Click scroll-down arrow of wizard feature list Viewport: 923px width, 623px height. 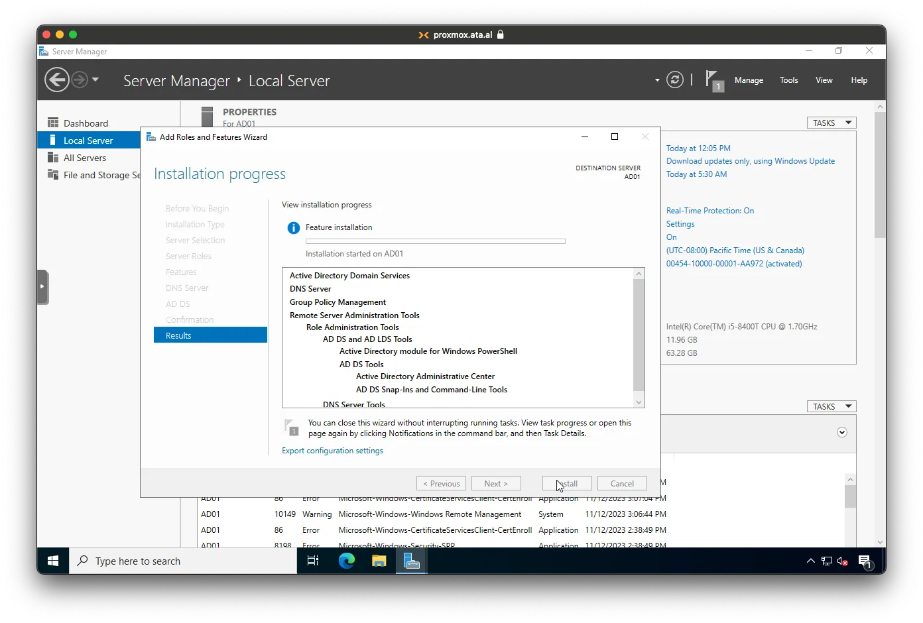click(639, 402)
